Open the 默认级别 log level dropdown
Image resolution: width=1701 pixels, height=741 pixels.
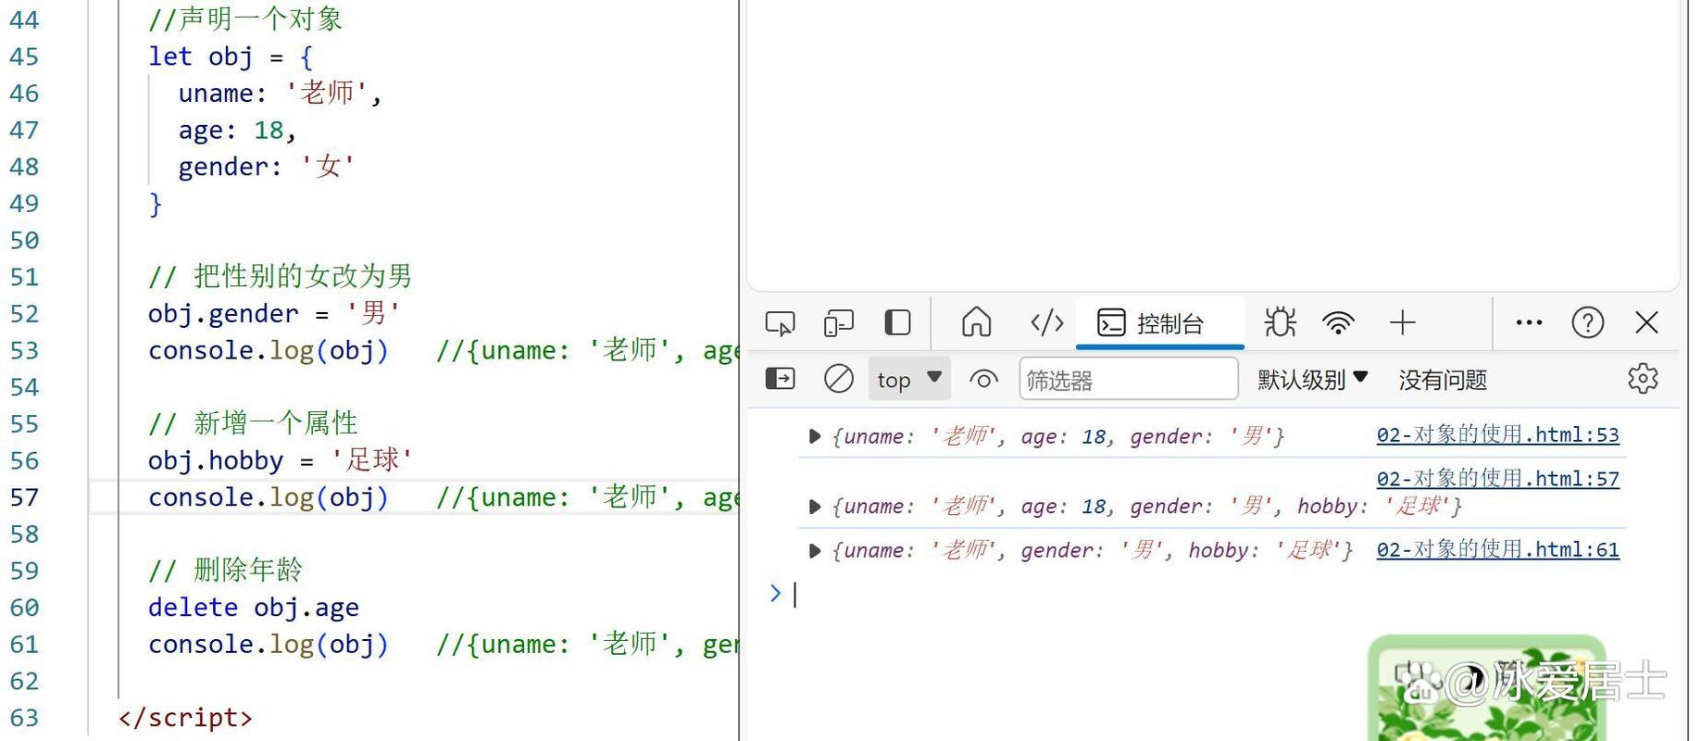[x=1312, y=380]
